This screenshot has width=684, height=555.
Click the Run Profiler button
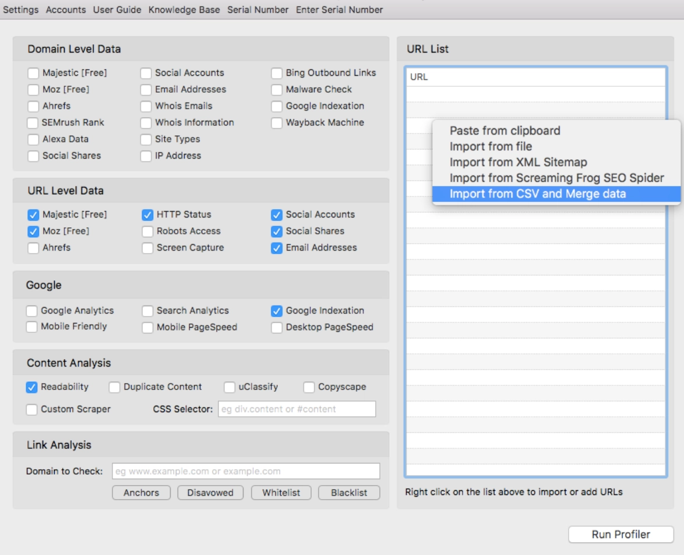(619, 533)
